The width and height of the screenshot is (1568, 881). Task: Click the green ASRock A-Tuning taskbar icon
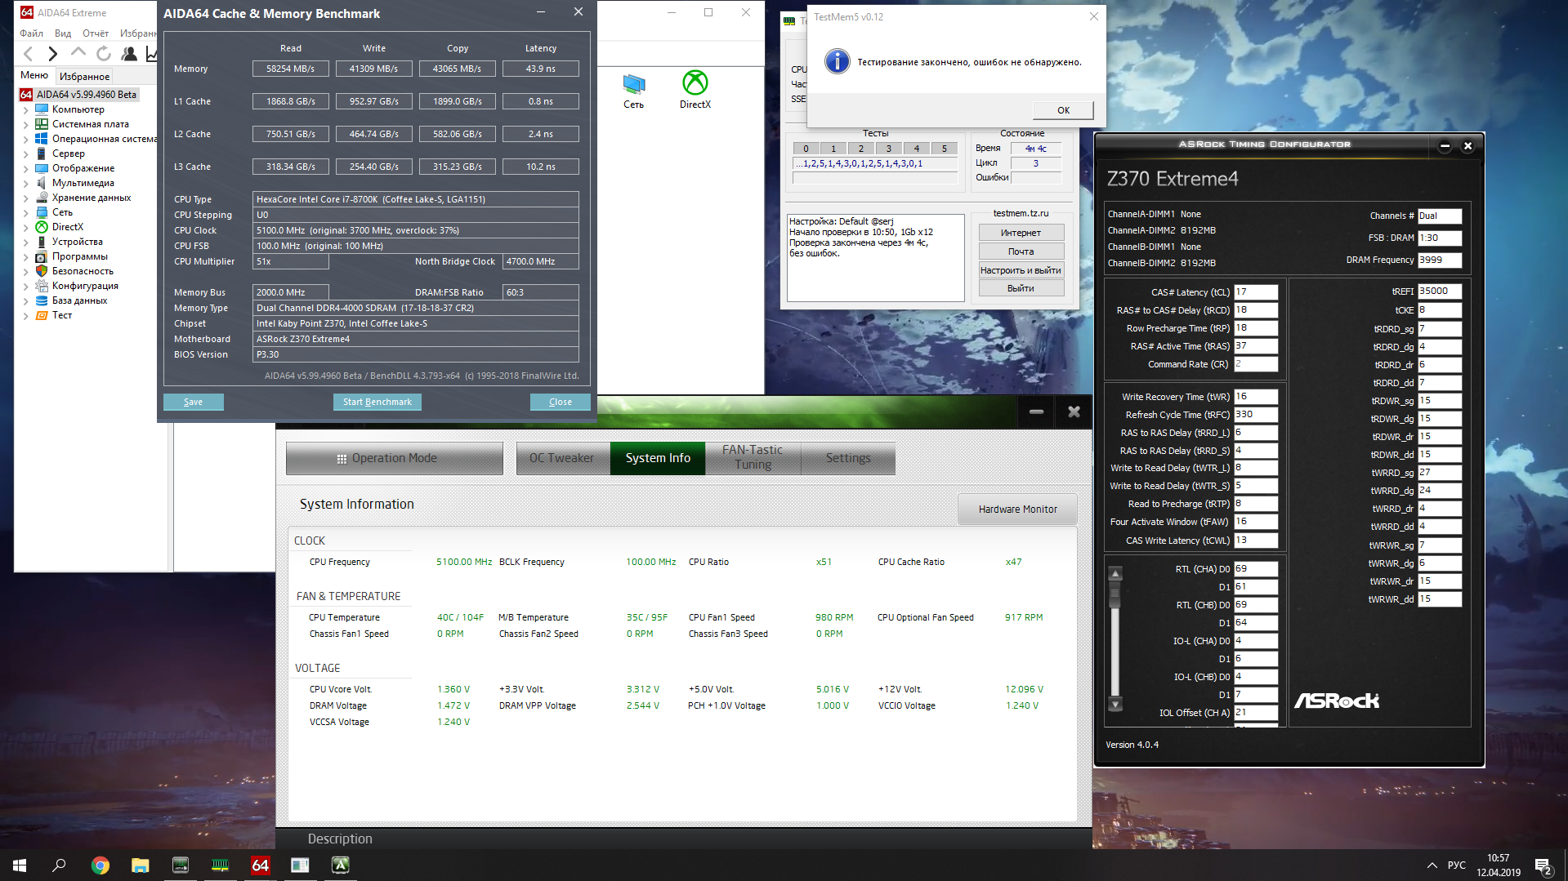341,865
